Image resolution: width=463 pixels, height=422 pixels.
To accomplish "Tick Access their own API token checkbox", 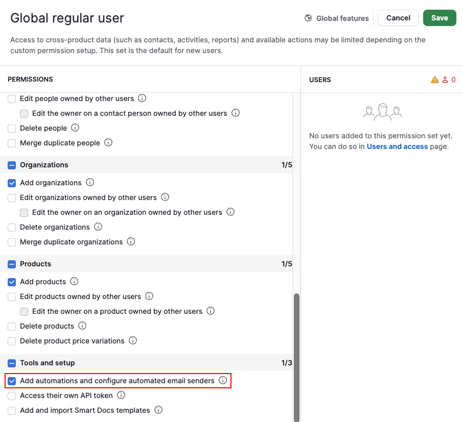I will point(12,396).
